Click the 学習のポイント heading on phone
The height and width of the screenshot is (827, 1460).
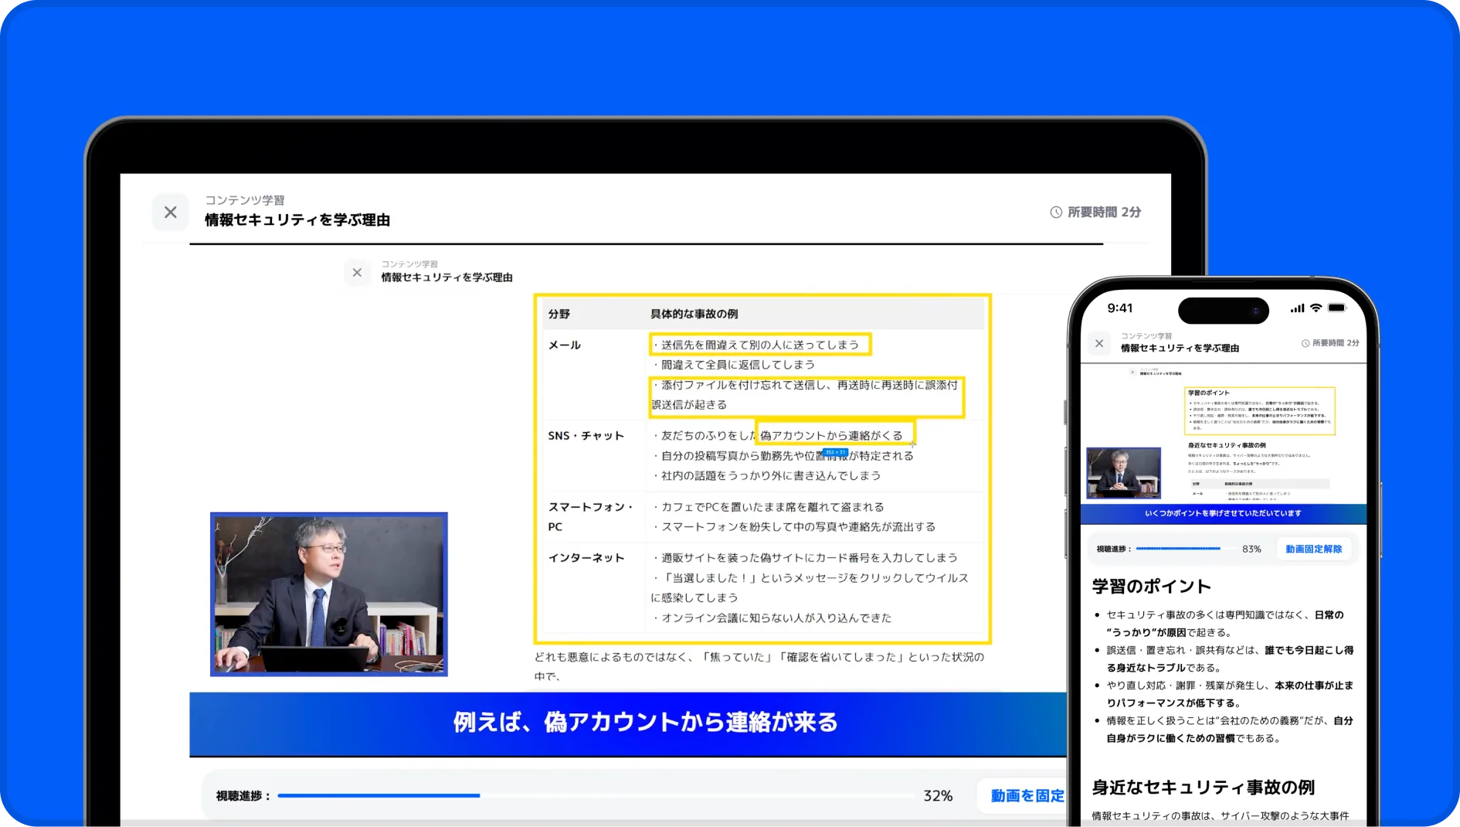[1151, 586]
